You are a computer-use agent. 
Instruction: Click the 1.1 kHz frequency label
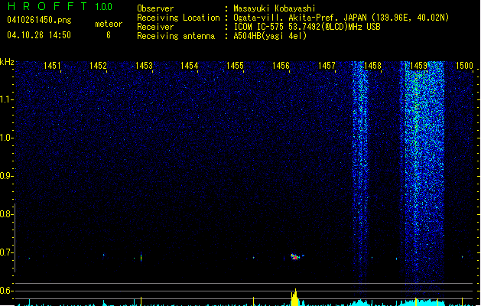coord(6,99)
